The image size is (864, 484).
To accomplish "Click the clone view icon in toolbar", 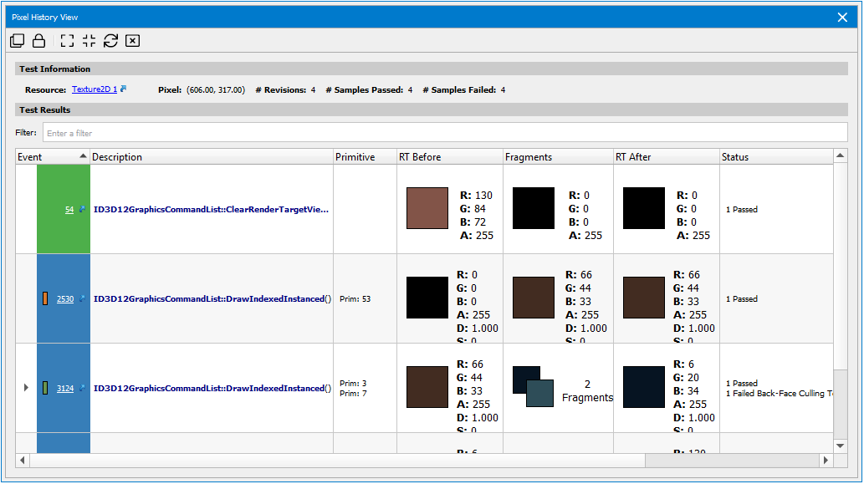I will coord(17,41).
